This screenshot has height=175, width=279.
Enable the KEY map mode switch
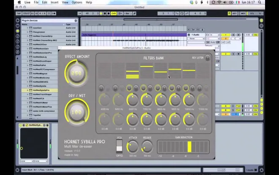(x=234, y=13)
